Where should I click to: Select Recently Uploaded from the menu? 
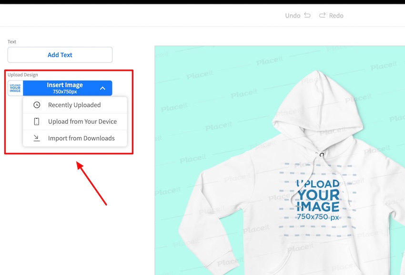click(75, 105)
